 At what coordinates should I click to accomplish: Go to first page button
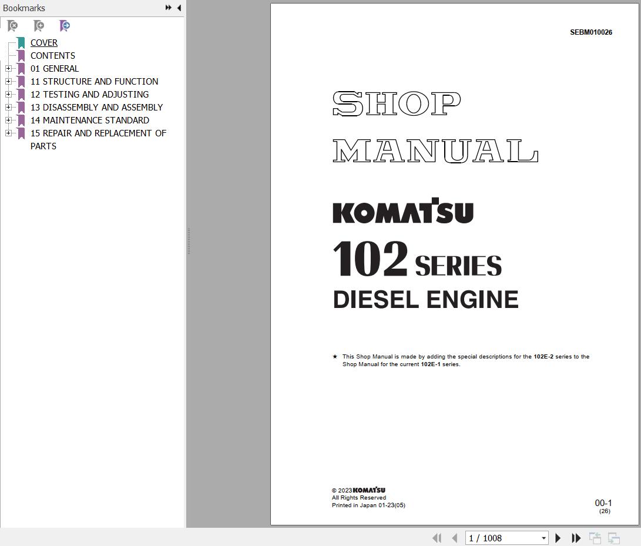(x=437, y=538)
